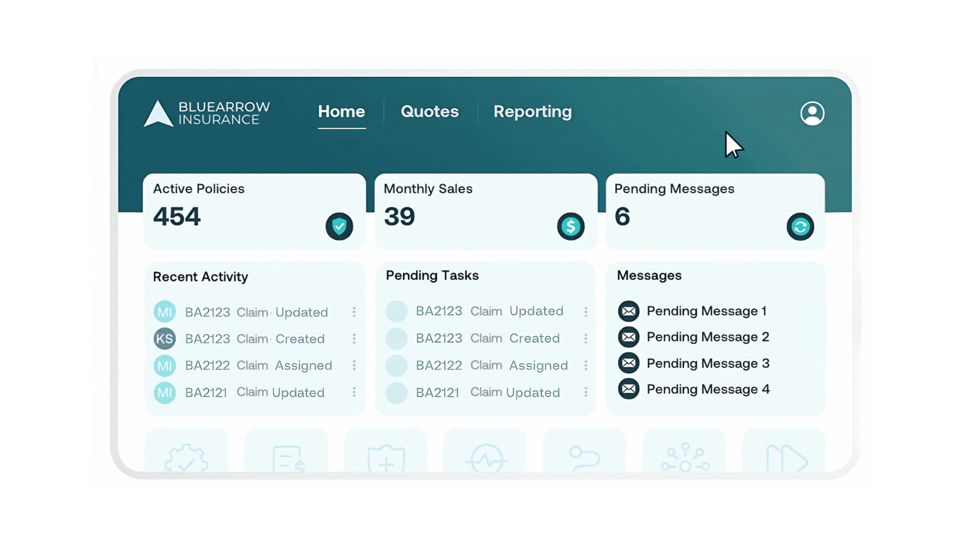Screen dimensions: 964x542
Task: Open the Pending Message 4 link
Action: click(x=708, y=389)
